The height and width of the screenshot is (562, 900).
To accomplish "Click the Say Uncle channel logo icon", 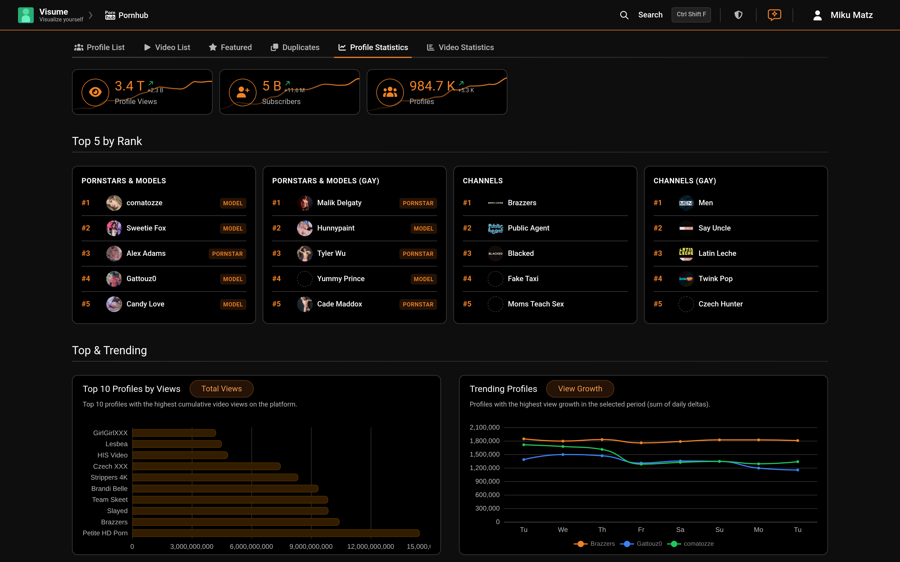I will tap(686, 228).
